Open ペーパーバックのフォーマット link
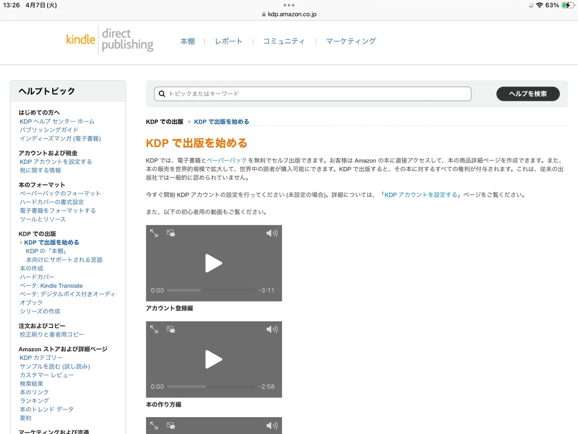The image size is (578, 434). [x=60, y=194]
